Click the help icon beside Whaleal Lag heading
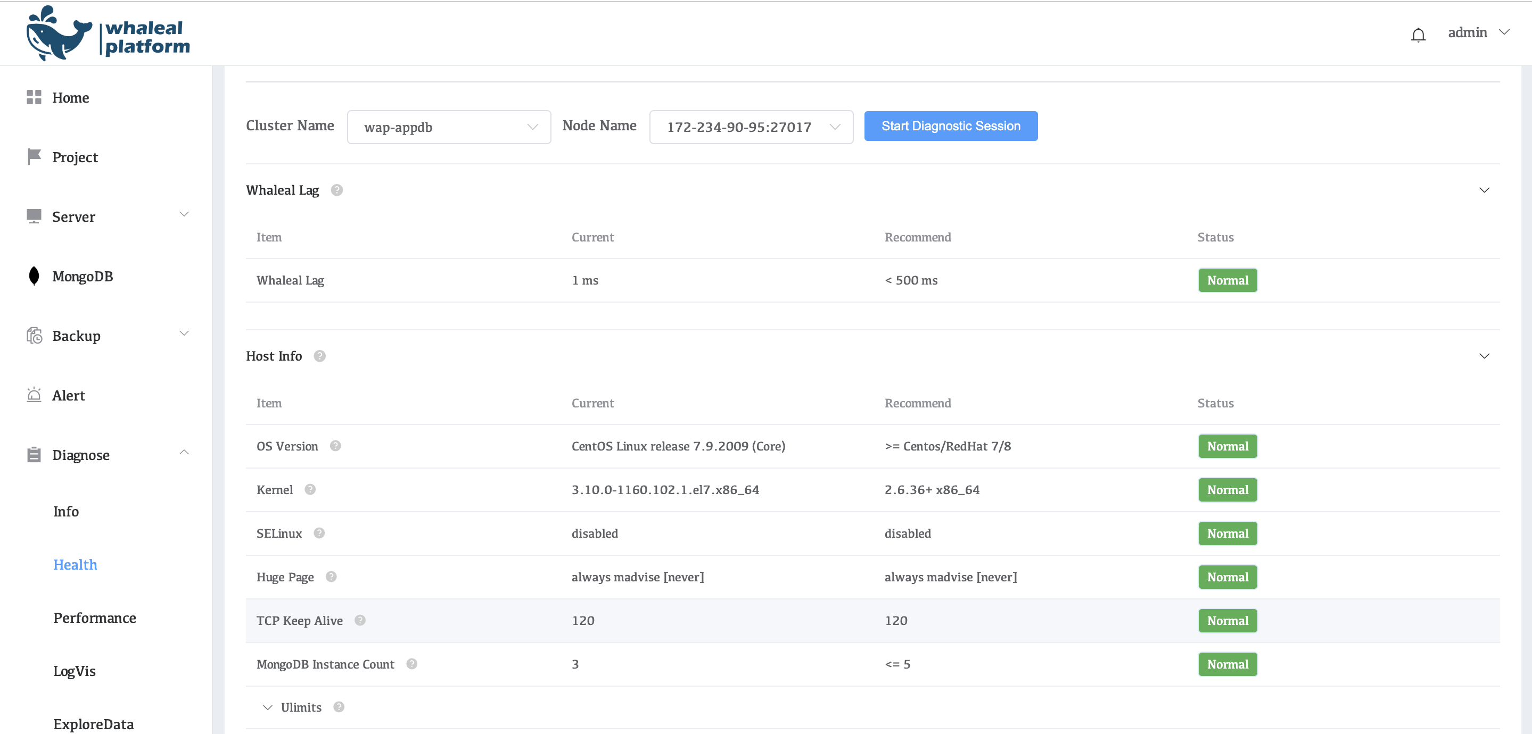 coord(336,190)
